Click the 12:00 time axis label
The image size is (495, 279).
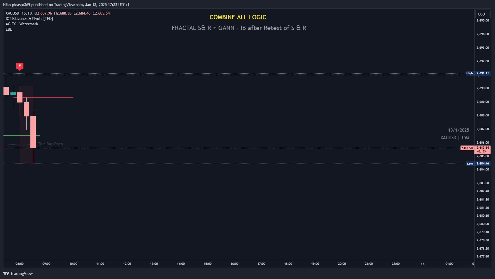(x=127, y=264)
